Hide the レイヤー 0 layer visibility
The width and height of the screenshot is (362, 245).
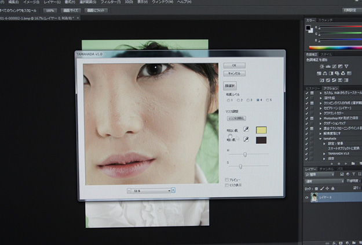(x=307, y=197)
